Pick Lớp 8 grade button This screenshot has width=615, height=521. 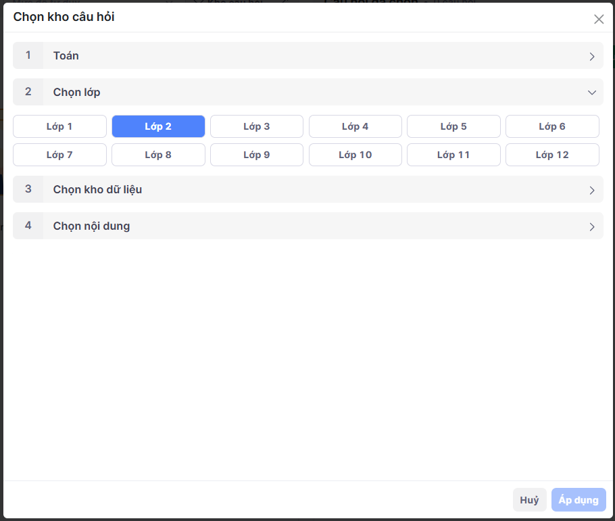point(158,155)
